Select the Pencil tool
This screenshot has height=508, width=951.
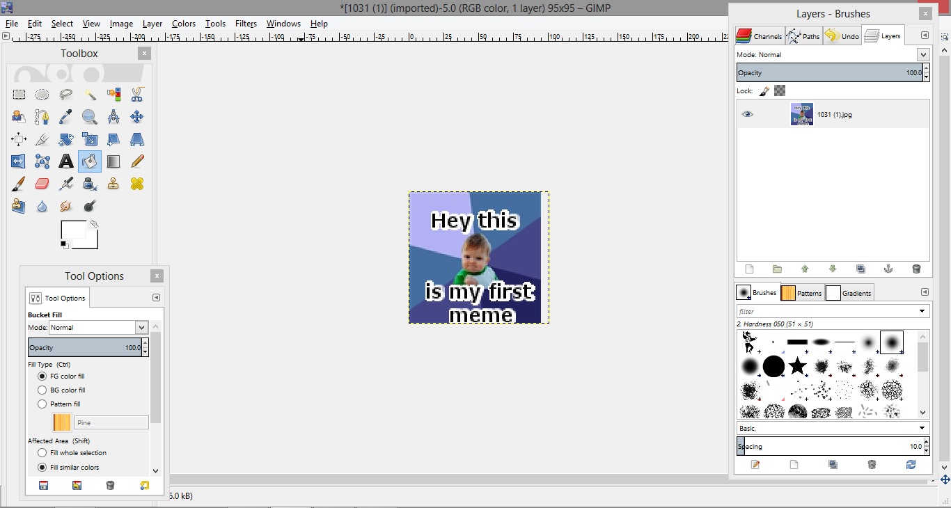(137, 161)
